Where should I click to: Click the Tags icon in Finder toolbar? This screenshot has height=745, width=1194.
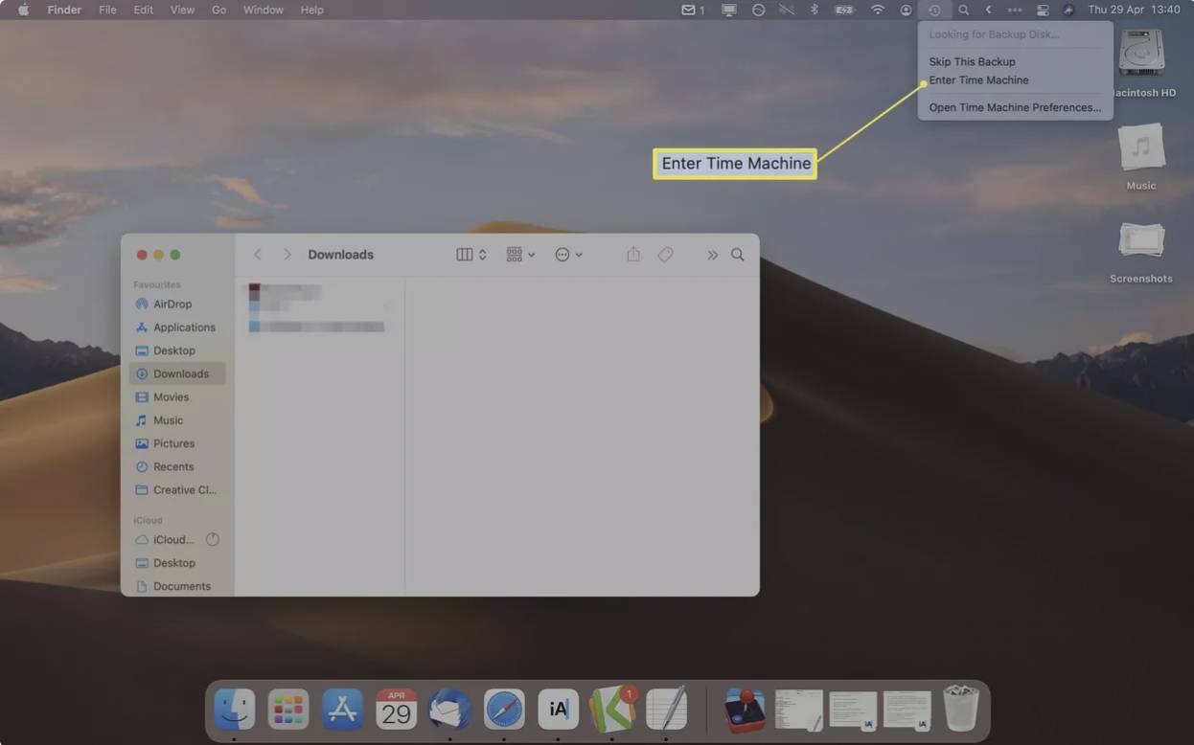[665, 255]
